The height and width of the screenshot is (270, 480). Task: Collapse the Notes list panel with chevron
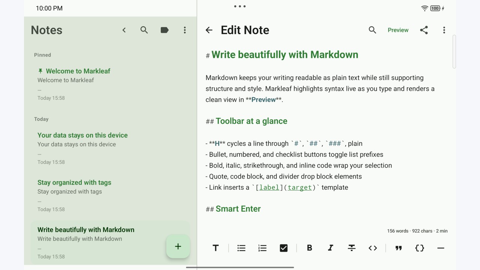[124, 30]
